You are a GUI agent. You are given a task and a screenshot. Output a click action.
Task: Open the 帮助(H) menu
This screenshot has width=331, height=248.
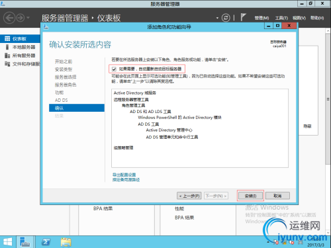[x=317, y=18]
